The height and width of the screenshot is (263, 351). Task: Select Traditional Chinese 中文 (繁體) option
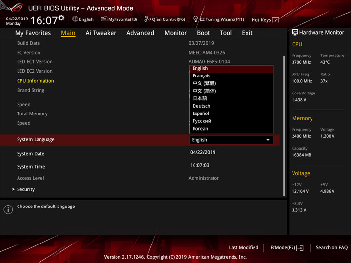tap(231, 83)
